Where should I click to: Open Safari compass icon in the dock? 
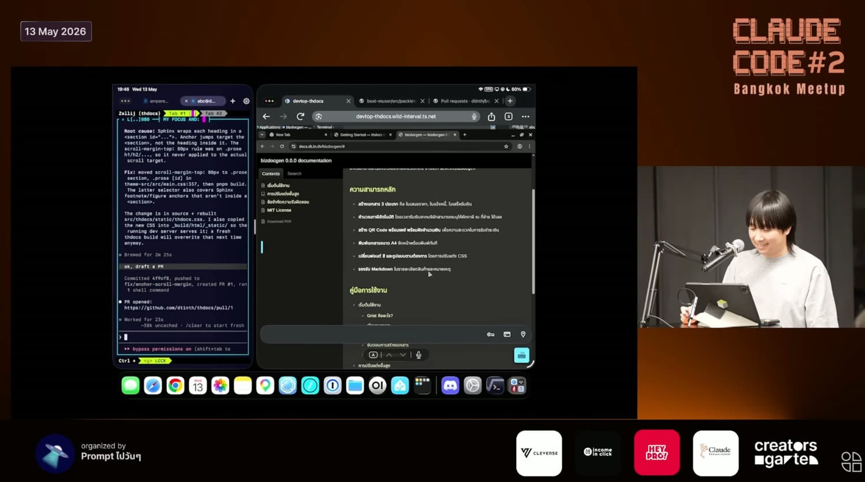pyautogui.click(x=153, y=385)
